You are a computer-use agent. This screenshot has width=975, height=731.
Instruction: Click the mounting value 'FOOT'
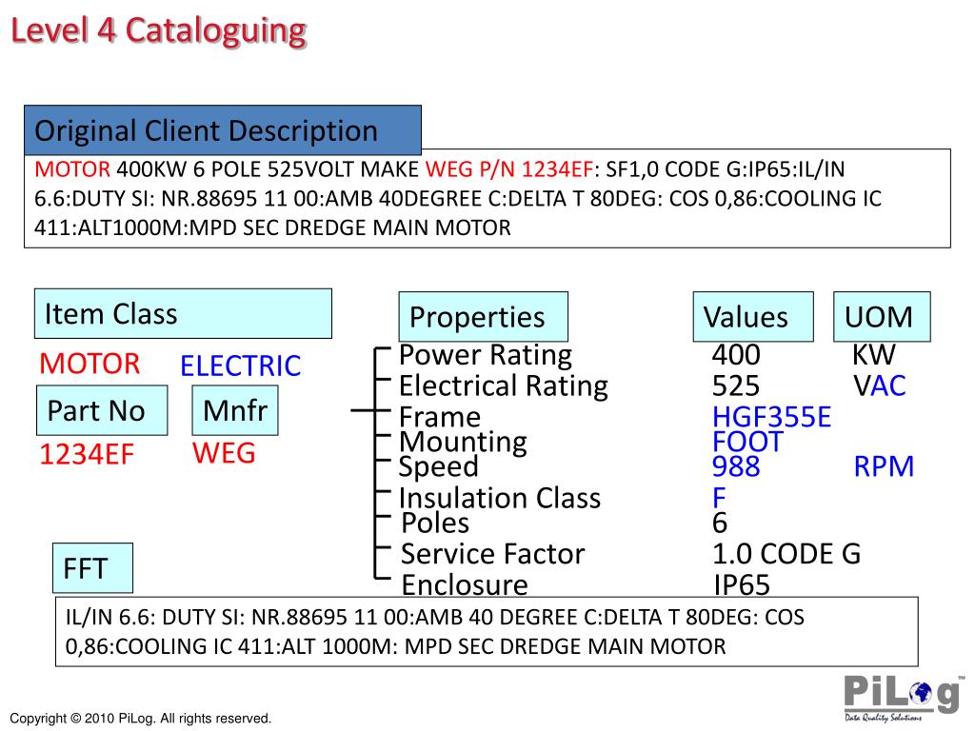pos(747,442)
